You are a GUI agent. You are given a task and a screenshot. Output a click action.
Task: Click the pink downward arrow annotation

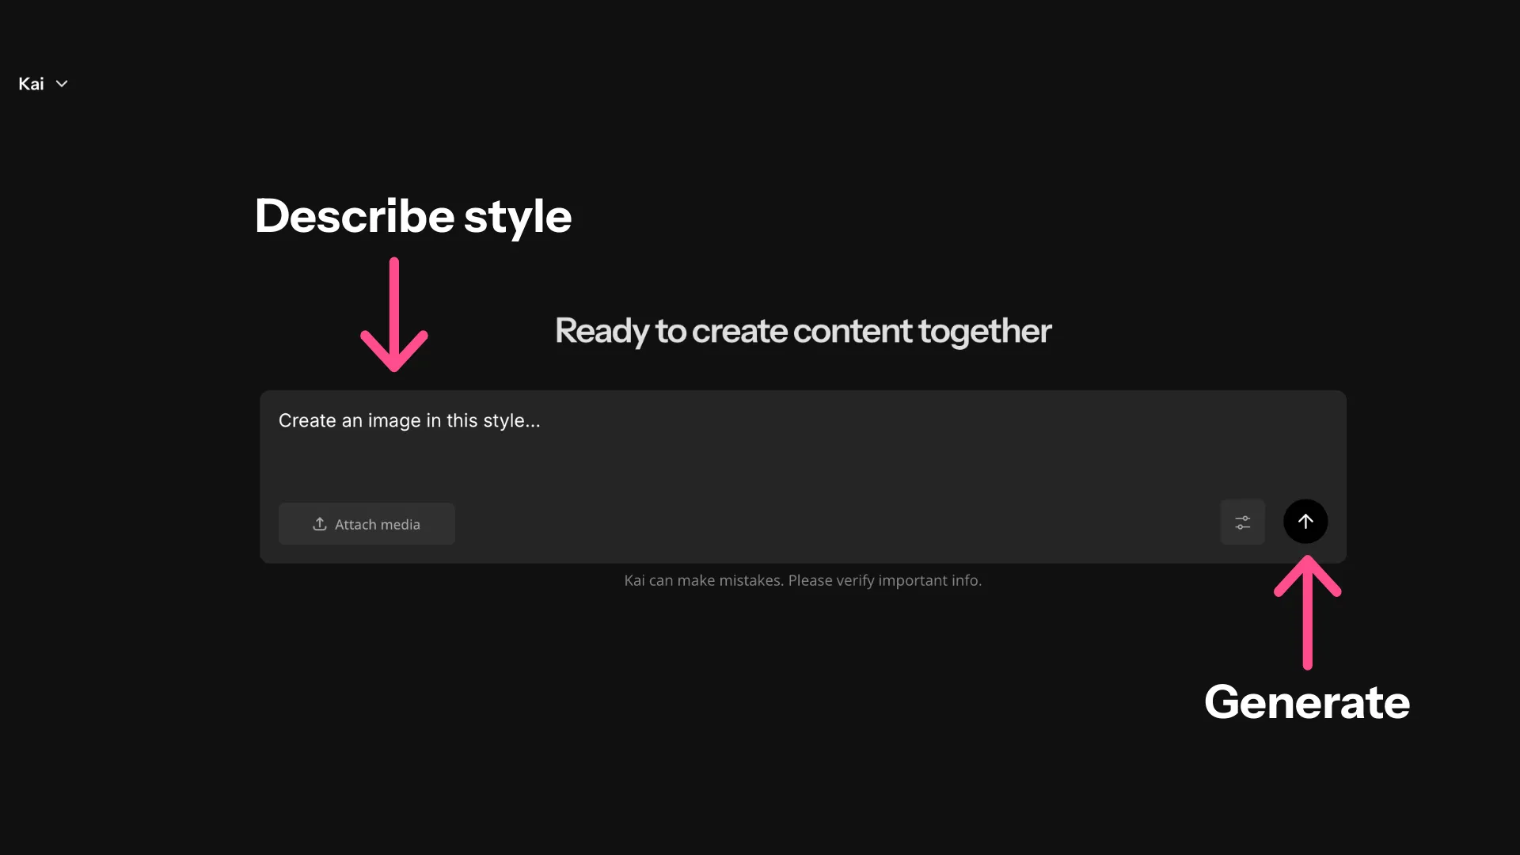[393, 317]
